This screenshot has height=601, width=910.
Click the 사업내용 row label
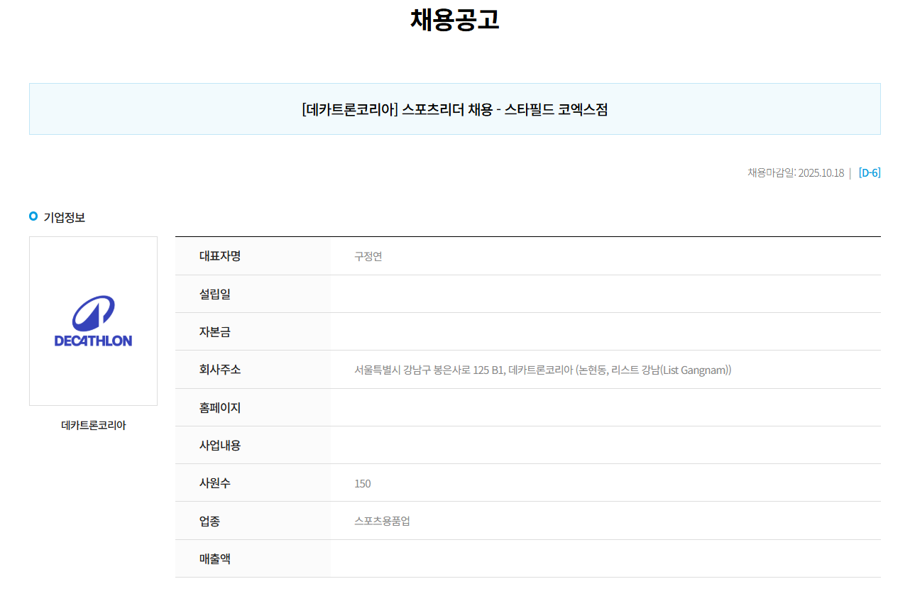(220, 446)
